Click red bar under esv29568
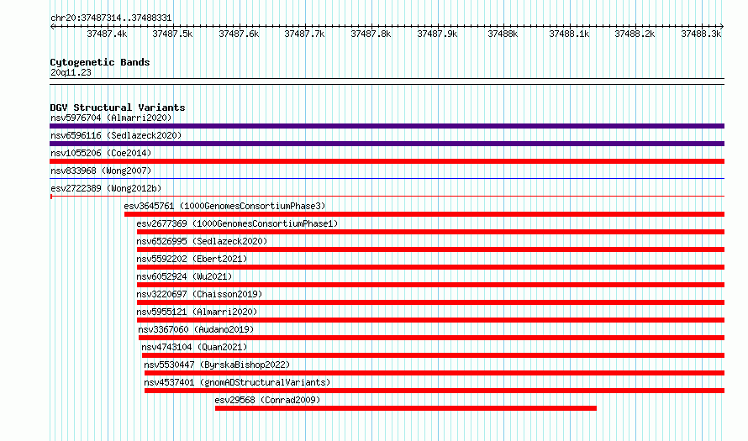This screenshot has width=748, height=441. pos(406,408)
